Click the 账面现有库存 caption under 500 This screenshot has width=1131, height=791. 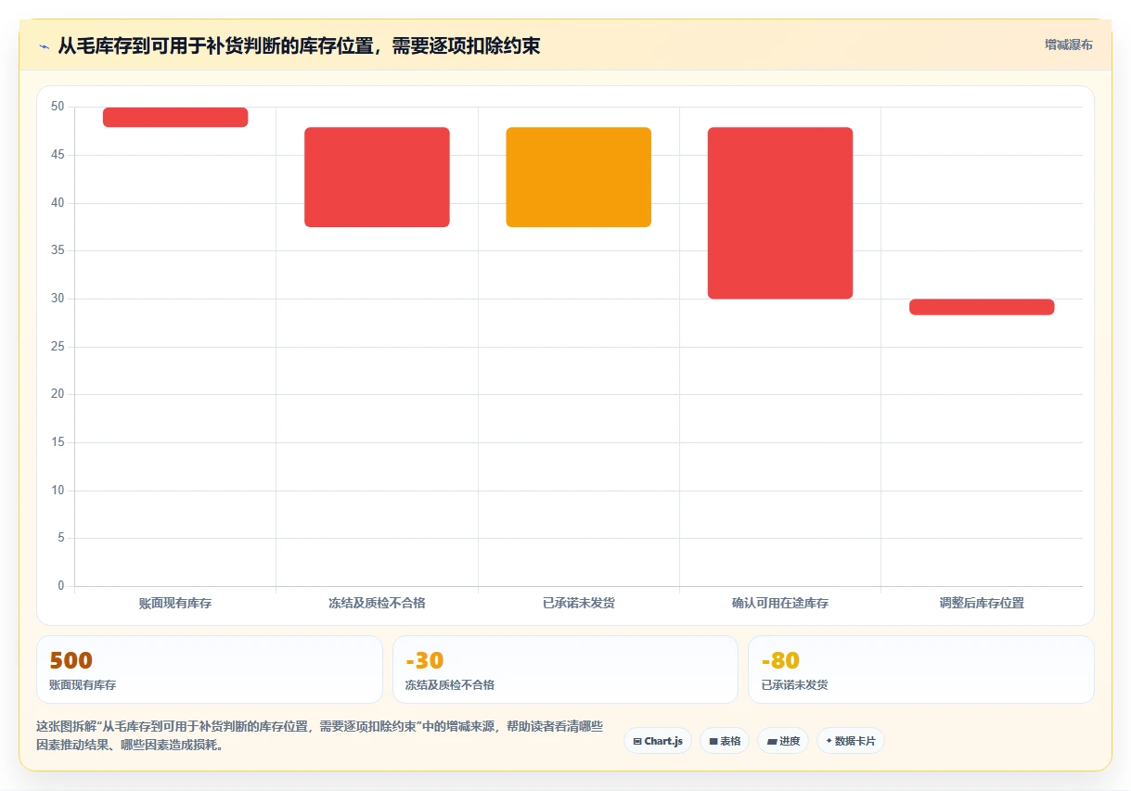click(x=83, y=685)
